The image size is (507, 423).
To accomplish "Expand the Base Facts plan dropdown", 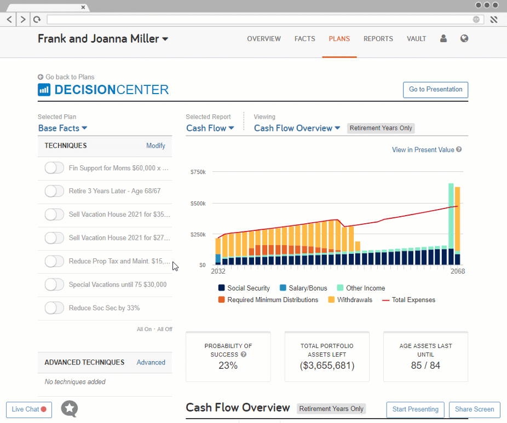I will tap(63, 128).
